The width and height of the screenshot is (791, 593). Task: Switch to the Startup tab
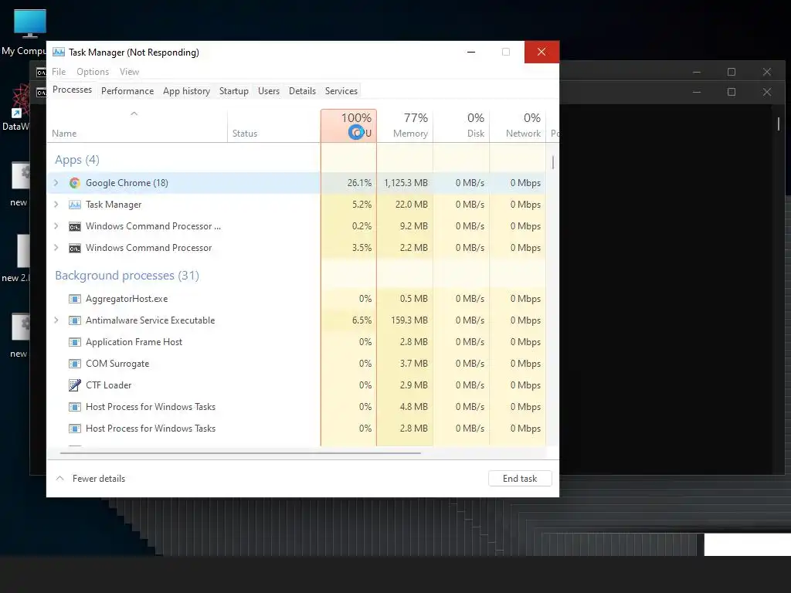pos(233,91)
